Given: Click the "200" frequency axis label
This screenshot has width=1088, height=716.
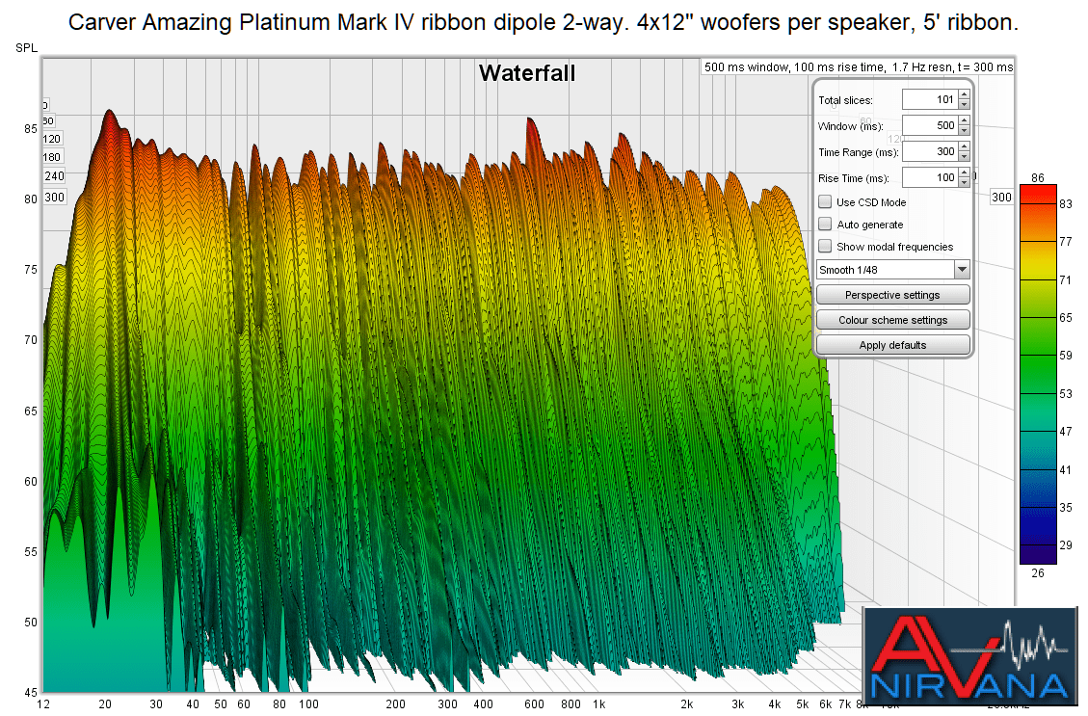Looking at the screenshot, I should 395,704.
